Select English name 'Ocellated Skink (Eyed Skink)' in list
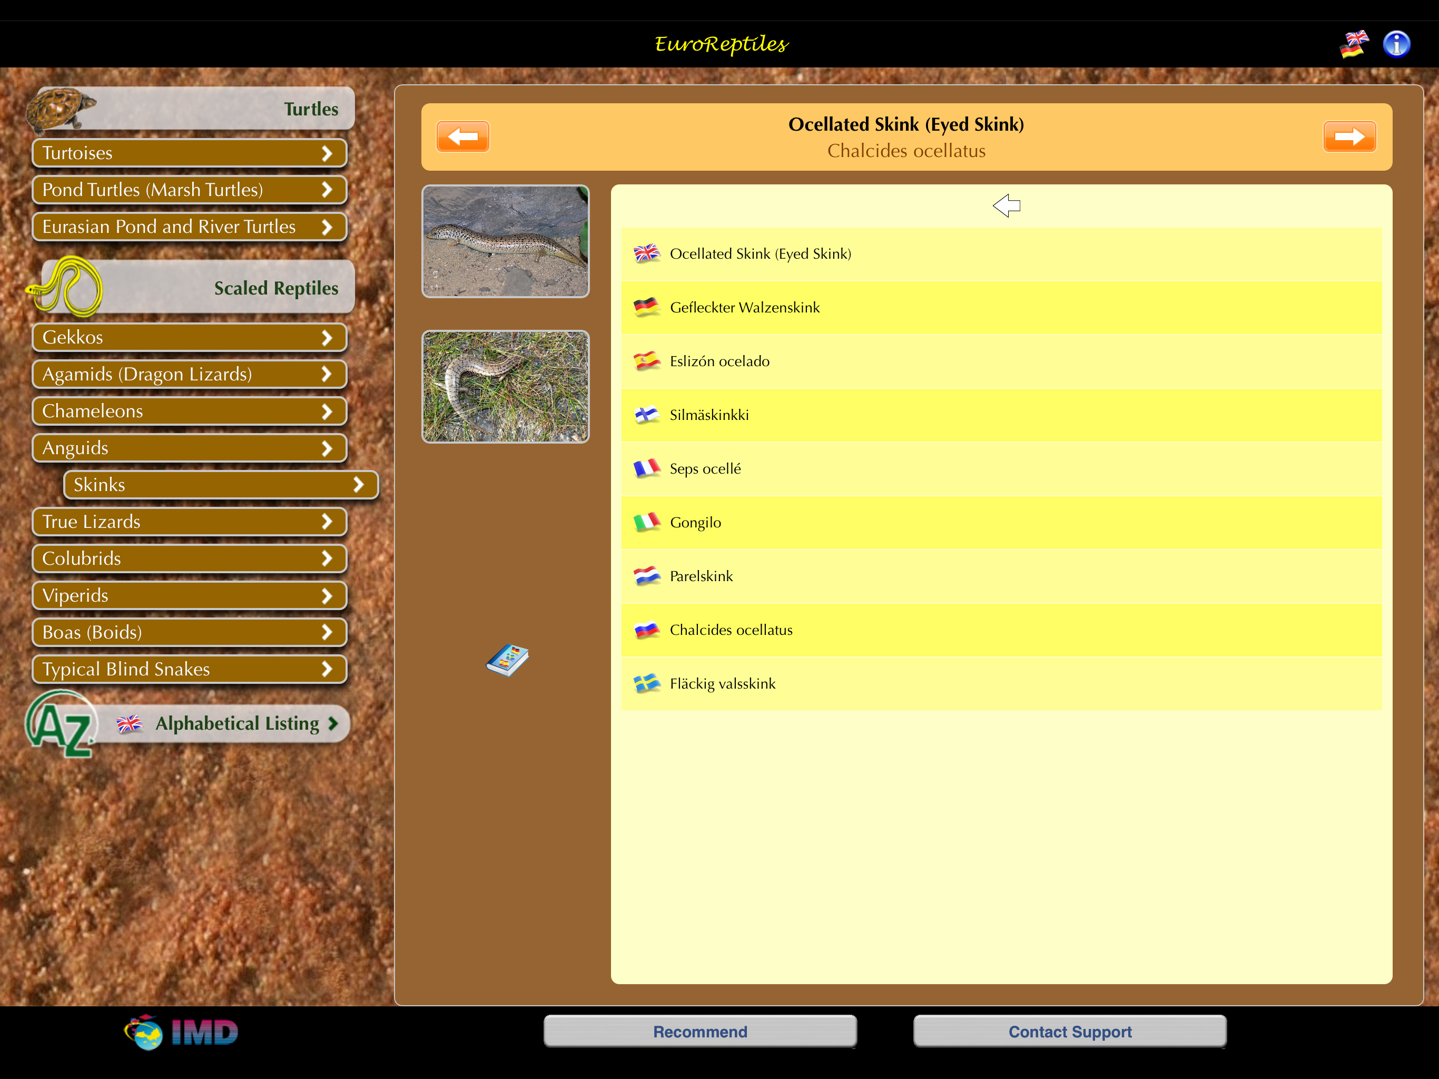This screenshot has height=1079, width=1439. tap(1001, 254)
